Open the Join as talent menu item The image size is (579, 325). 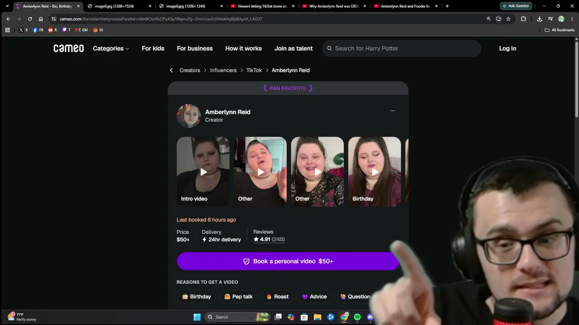pyautogui.click(x=294, y=48)
